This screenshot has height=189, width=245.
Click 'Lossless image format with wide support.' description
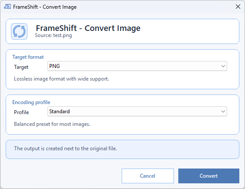(x=61, y=79)
